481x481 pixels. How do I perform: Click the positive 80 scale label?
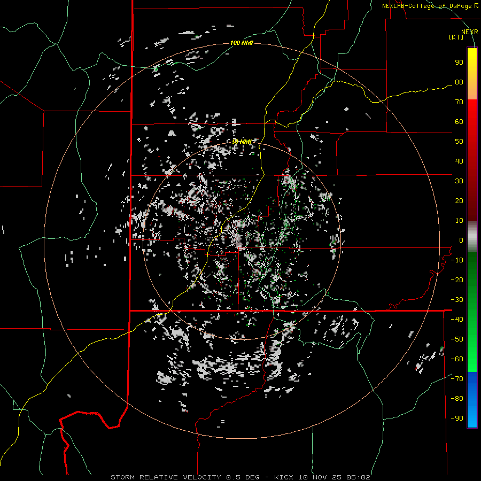pyautogui.click(x=459, y=82)
